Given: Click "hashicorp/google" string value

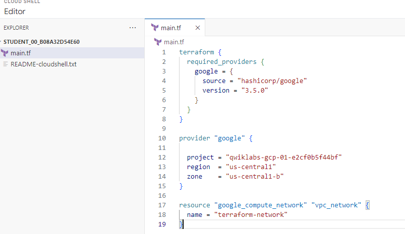Looking at the screenshot, I should point(272,81).
